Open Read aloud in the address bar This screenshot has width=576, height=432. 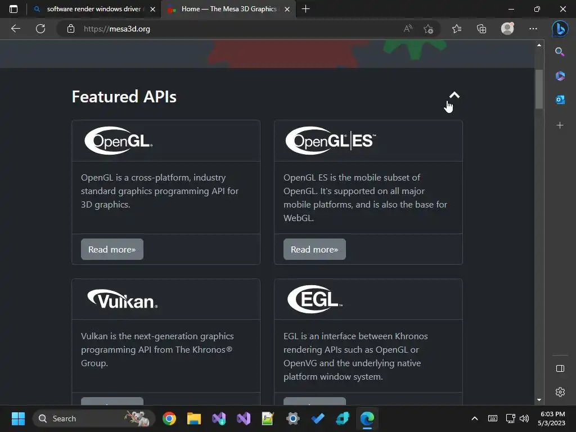coord(408,29)
